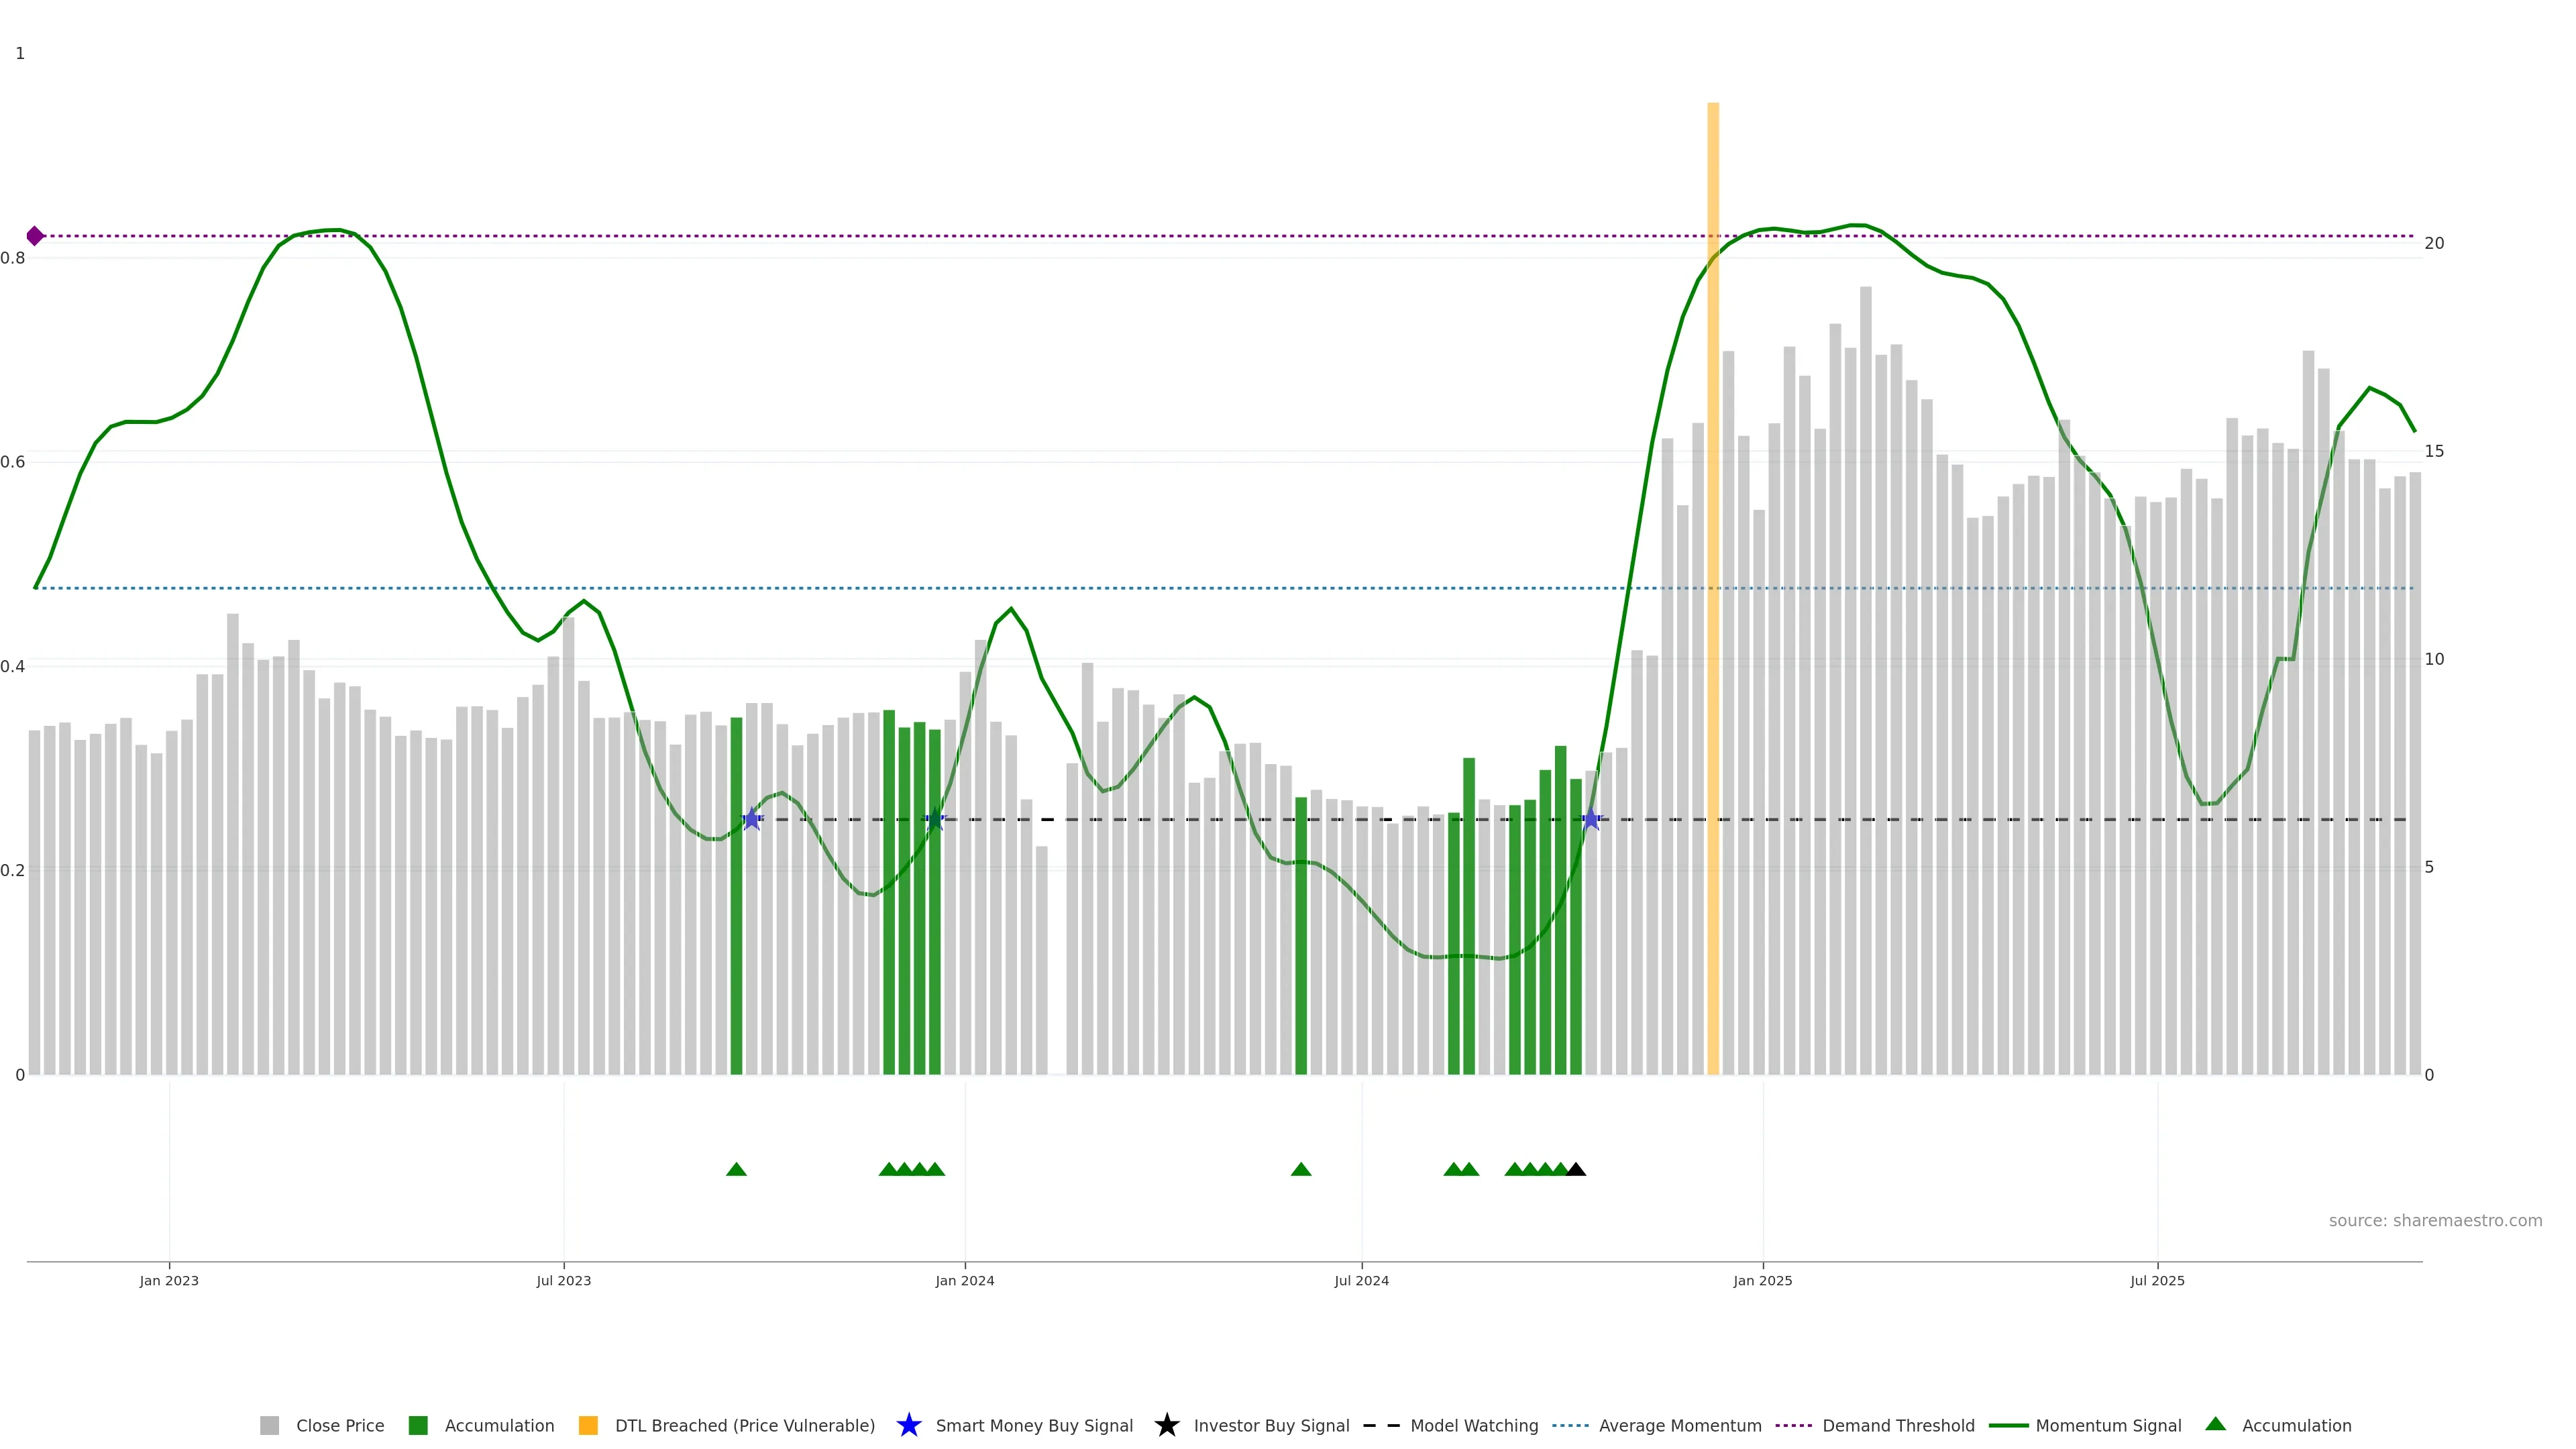
Task: Click the green Accumulation triangle legend icon
Action: [x=2215, y=1424]
